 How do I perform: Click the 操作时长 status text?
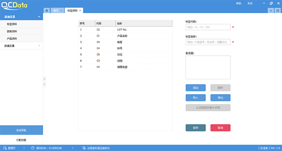tap(49, 148)
